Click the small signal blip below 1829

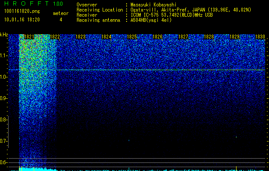tap(236, 137)
